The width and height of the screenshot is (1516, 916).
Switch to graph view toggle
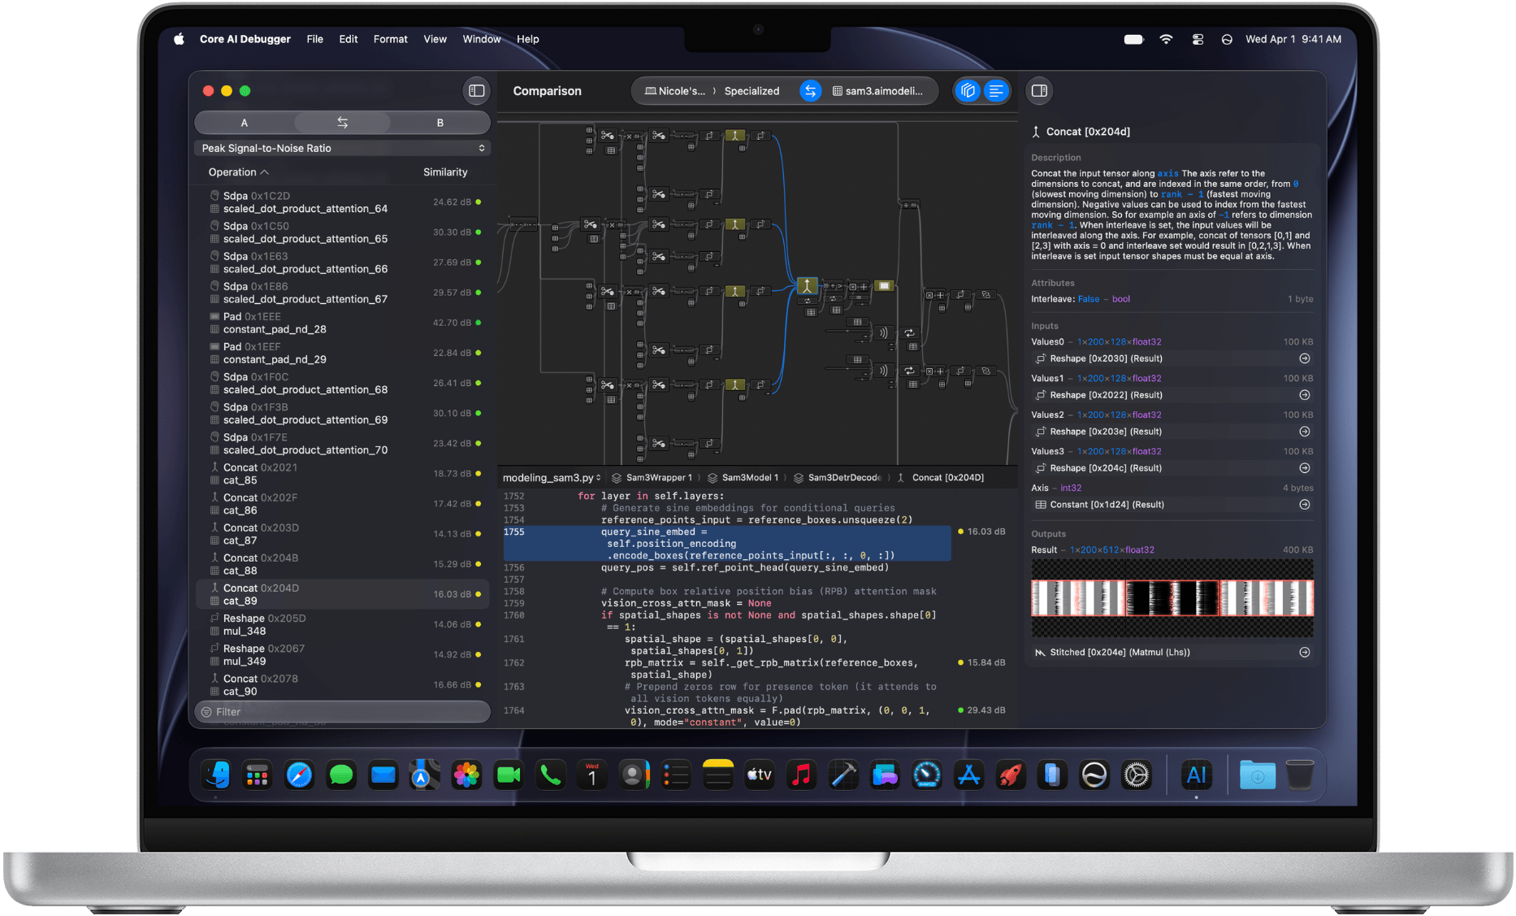pyautogui.click(x=968, y=91)
